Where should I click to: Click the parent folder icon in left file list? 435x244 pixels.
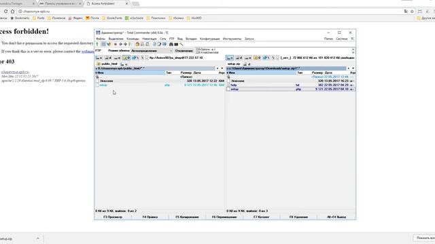tap(97, 77)
